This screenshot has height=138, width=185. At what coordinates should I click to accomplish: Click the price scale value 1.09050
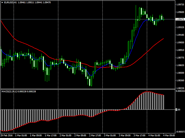coord(180,42)
